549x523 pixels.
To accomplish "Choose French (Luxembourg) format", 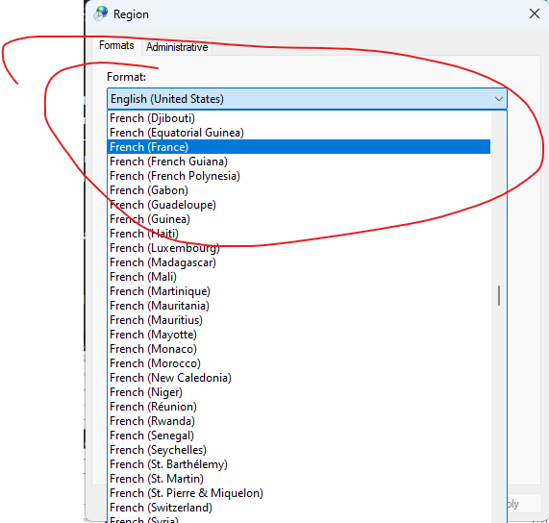I will tap(299, 248).
